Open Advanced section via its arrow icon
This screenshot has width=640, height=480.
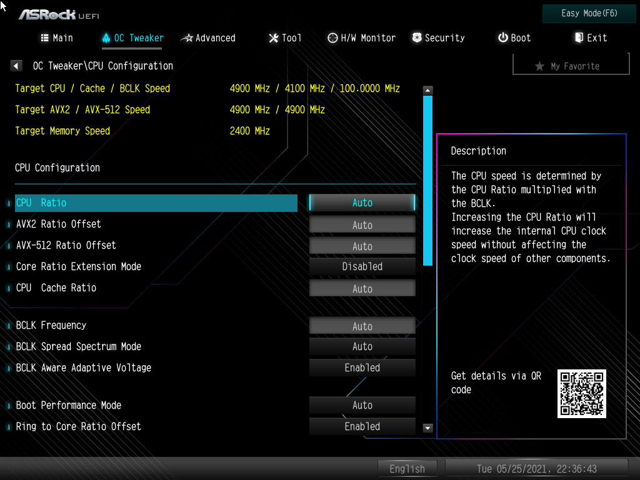(187, 37)
